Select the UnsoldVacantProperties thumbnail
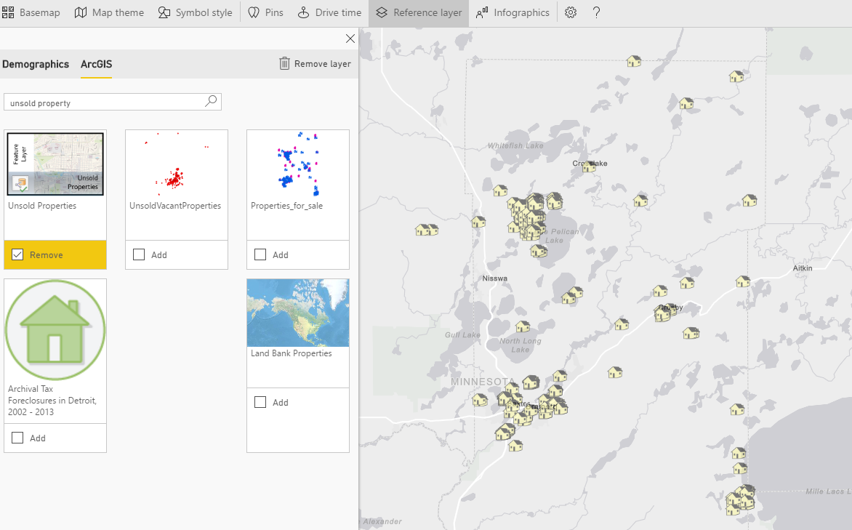Image resolution: width=852 pixels, height=530 pixels. (177, 164)
